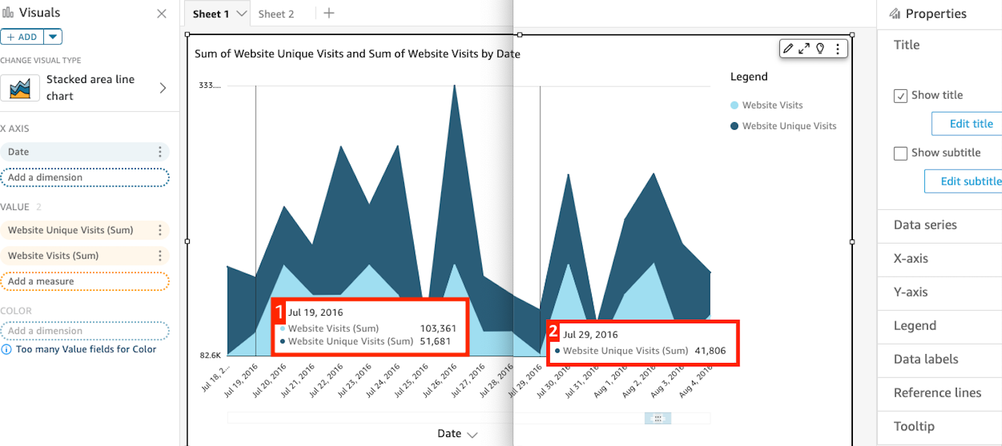Click the Website Visits legend label

coord(772,105)
